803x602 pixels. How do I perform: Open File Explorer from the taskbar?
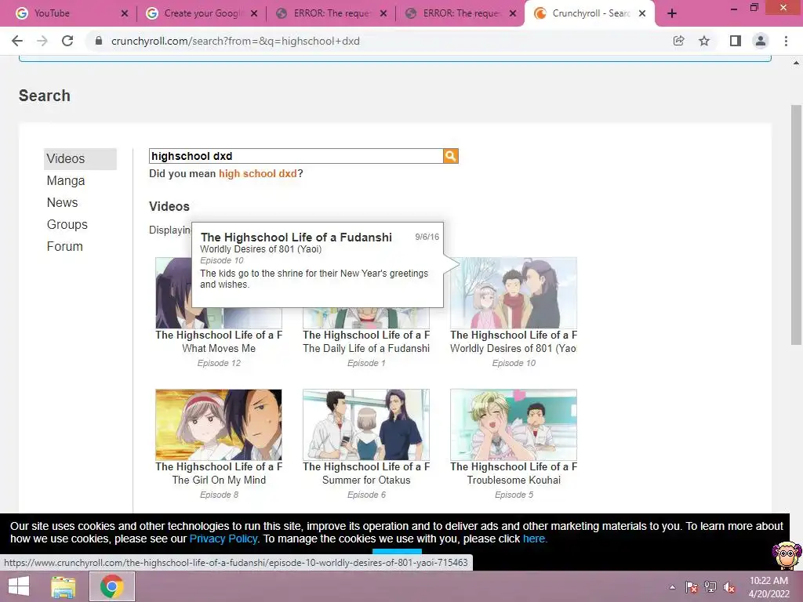click(64, 586)
